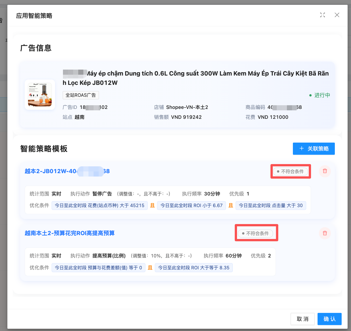Click the 广告信息 section heading

pos(36,48)
